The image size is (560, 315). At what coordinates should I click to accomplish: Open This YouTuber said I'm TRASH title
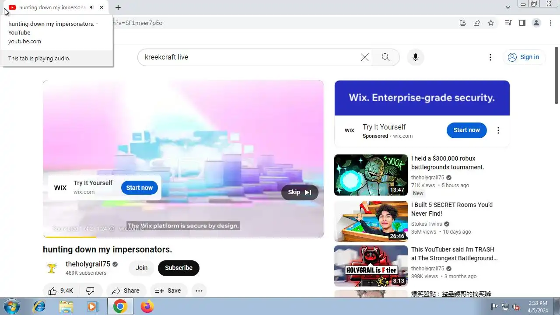(x=455, y=254)
